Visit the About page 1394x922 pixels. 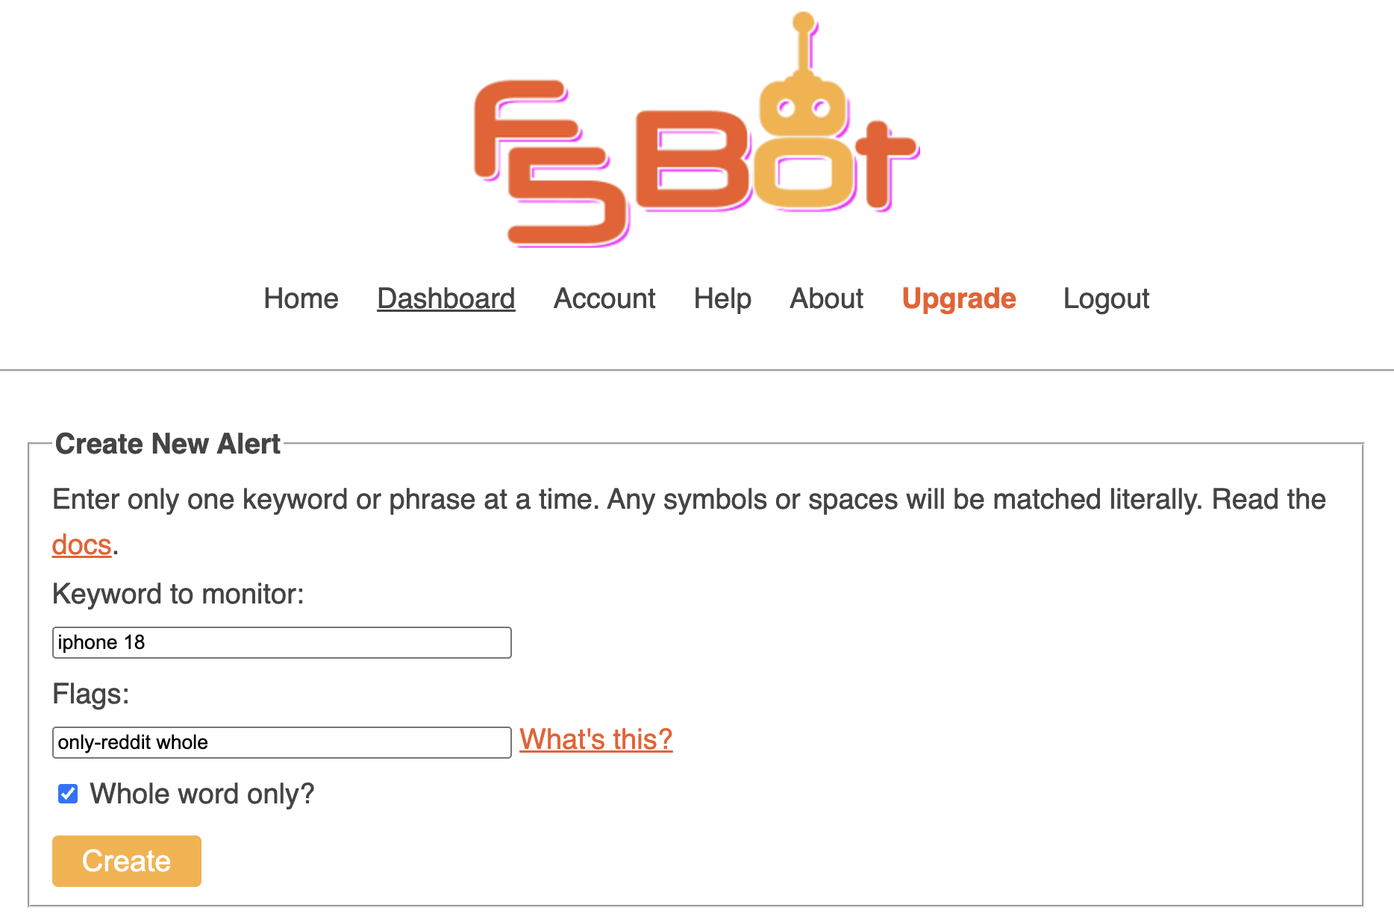click(x=826, y=298)
